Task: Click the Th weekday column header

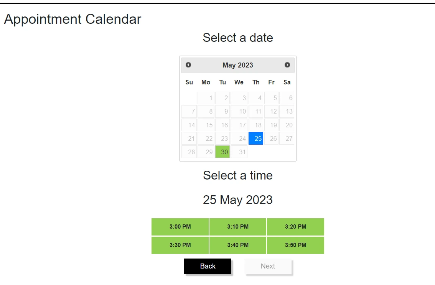Action: (256, 82)
